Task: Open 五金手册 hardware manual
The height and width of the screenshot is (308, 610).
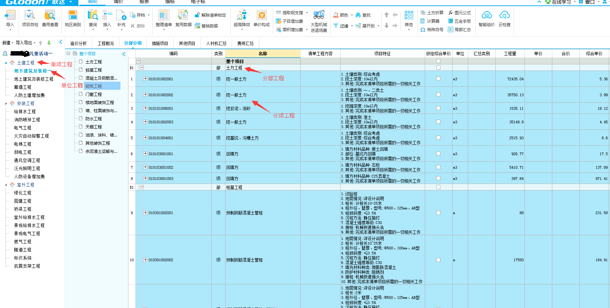Action: [x=460, y=21]
